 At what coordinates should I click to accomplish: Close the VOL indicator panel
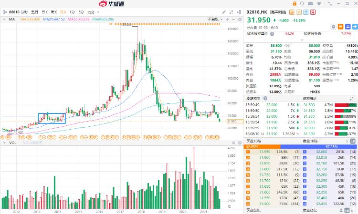233,143
